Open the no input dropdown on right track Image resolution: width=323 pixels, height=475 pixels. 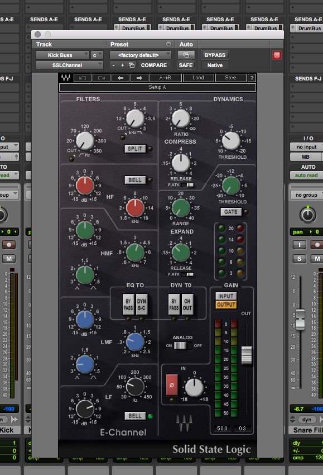(x=306, y=147)
